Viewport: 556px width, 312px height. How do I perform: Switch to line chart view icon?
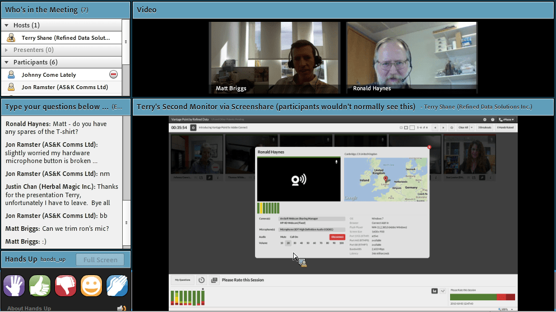click(443, 291)
